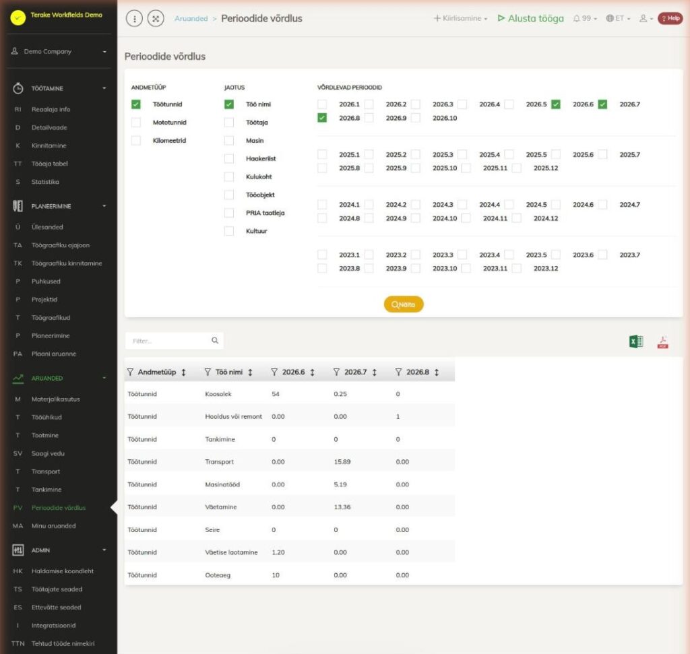Click the Töötamine clock icon

(x=18, y=88)
